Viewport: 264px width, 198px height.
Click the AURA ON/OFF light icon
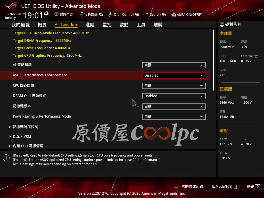(174, 14)
